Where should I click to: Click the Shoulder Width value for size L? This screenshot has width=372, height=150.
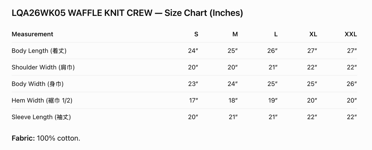(273, 67)
